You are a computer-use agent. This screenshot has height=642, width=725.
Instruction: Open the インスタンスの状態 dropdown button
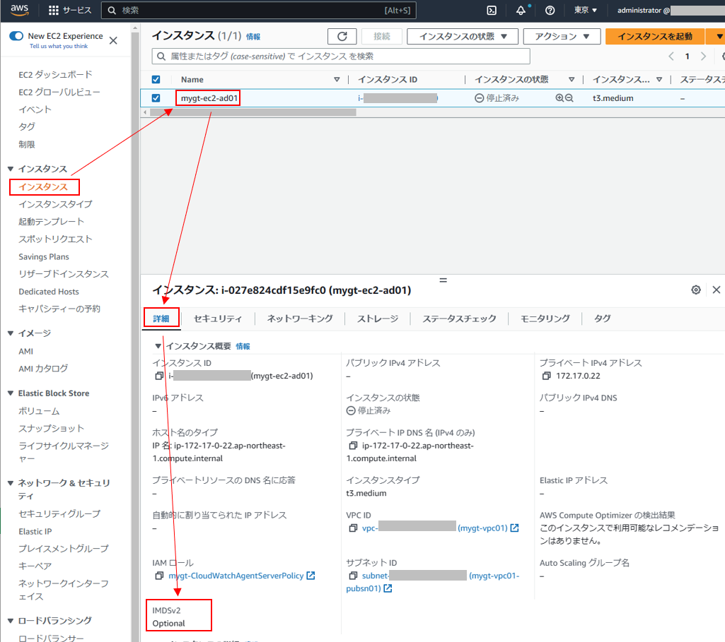click(x=463, y=37)
